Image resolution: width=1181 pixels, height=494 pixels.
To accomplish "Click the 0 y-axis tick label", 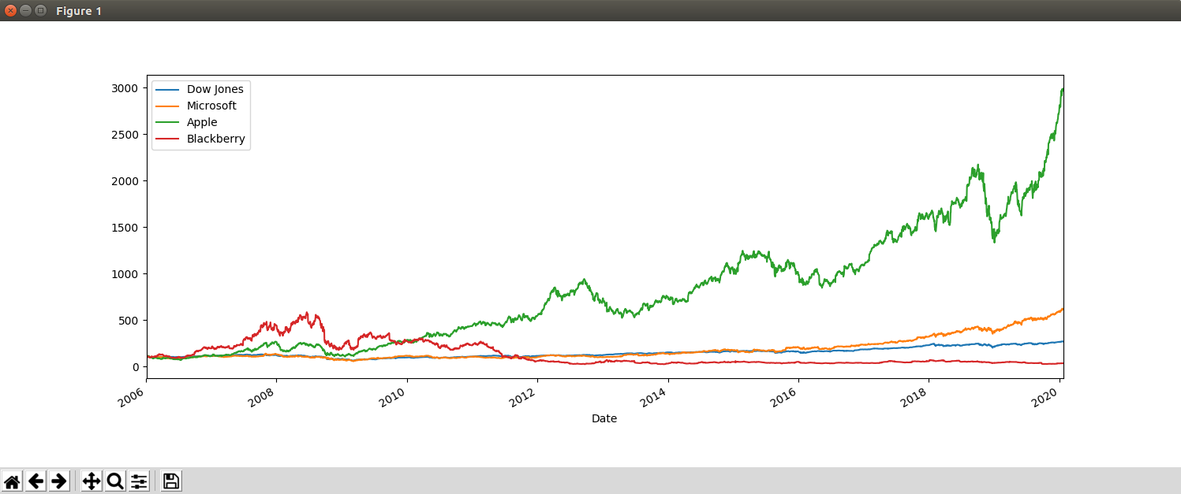I will [136, 366].
